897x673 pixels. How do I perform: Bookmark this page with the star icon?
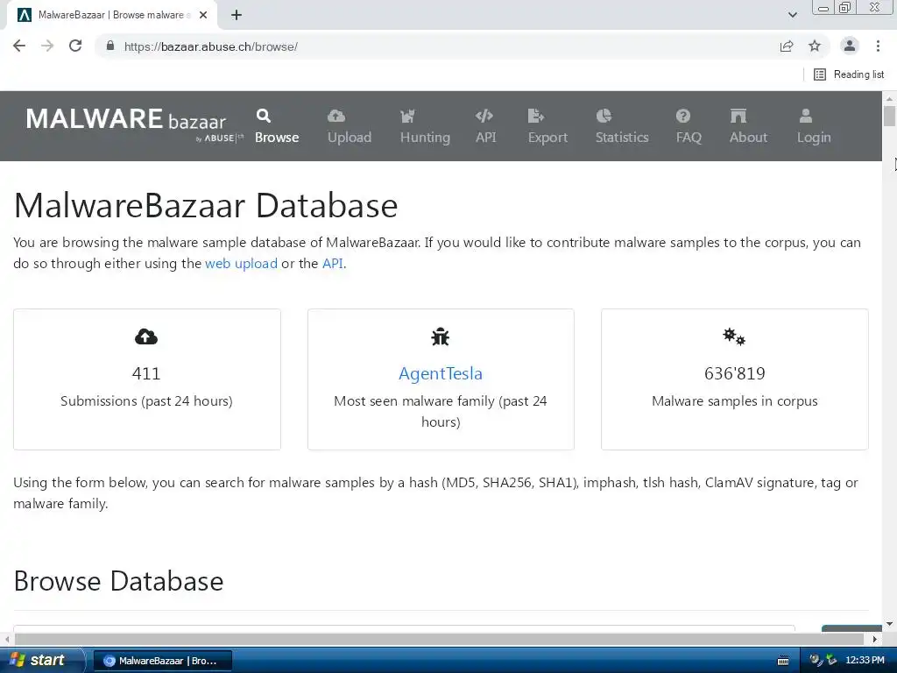pos(815,46)
